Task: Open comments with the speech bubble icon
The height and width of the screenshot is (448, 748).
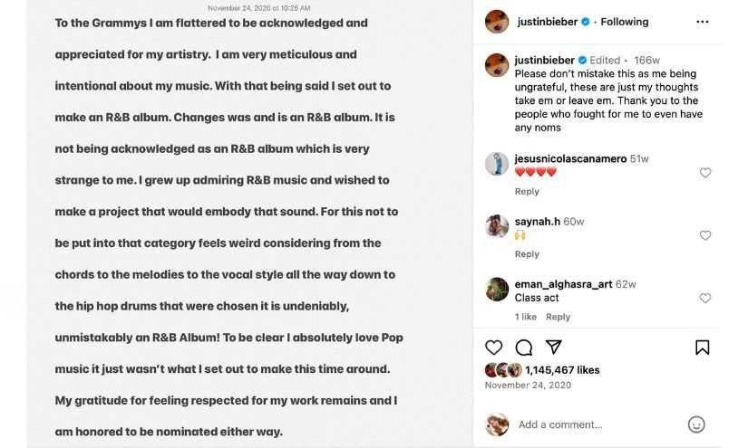Action: coord(523,348)
